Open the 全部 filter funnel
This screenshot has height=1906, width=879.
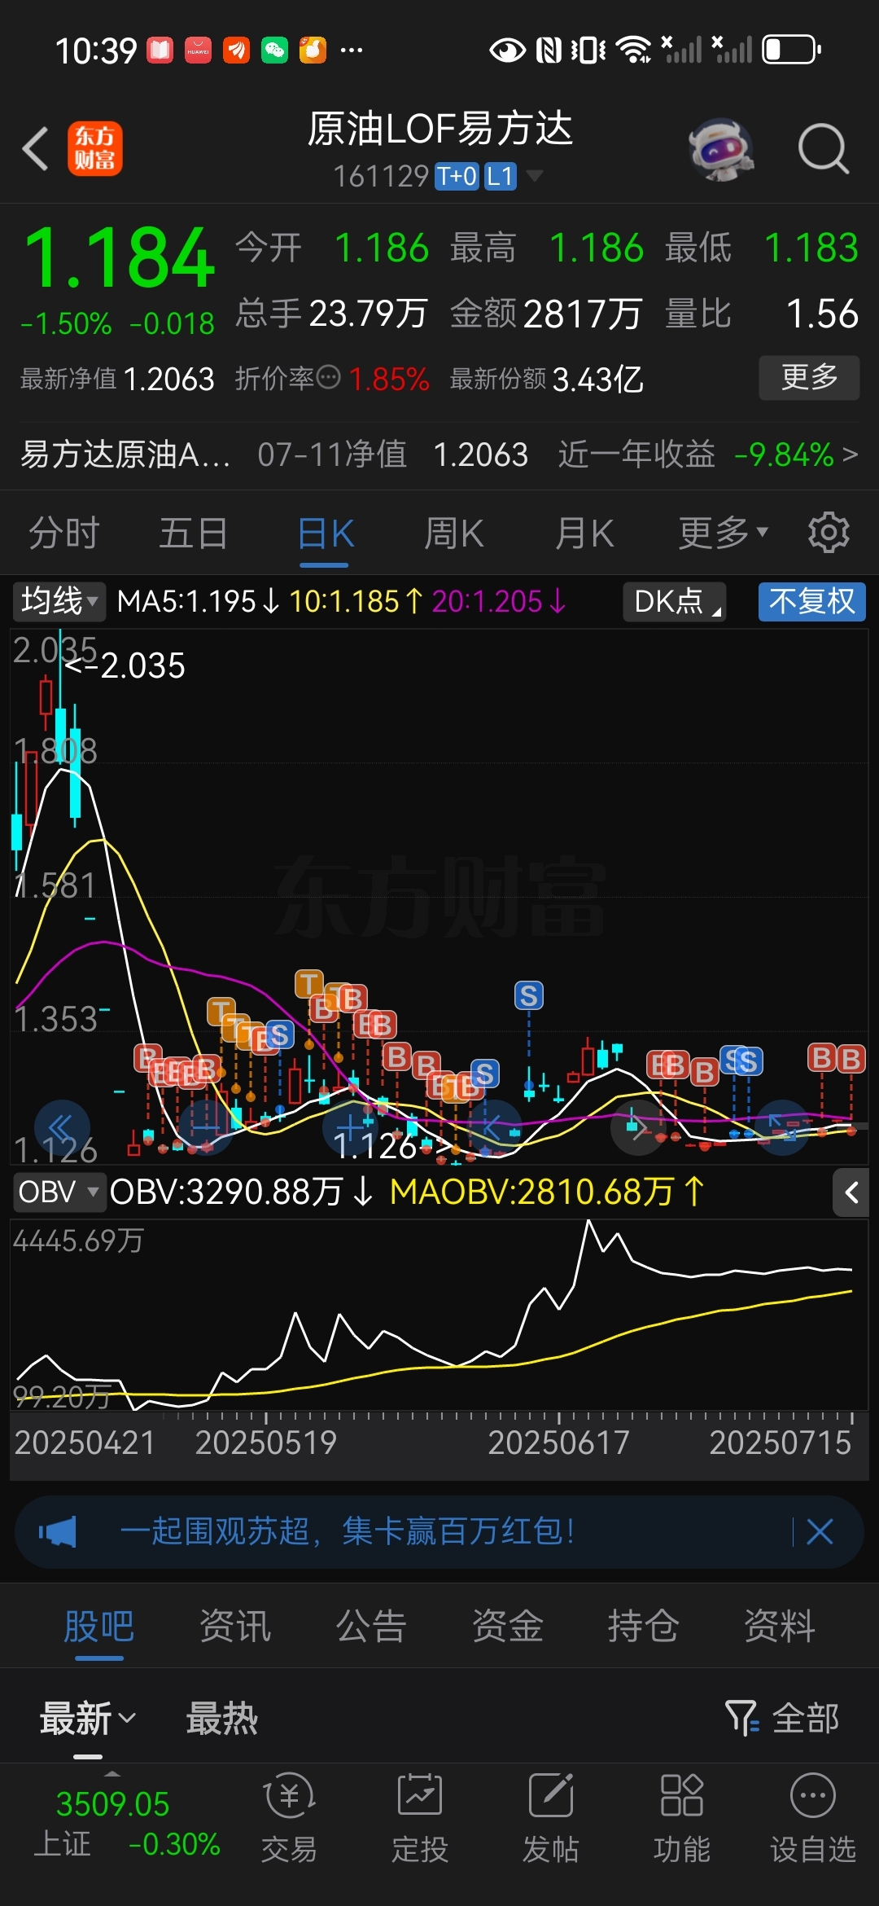(x=782, y=1719)
